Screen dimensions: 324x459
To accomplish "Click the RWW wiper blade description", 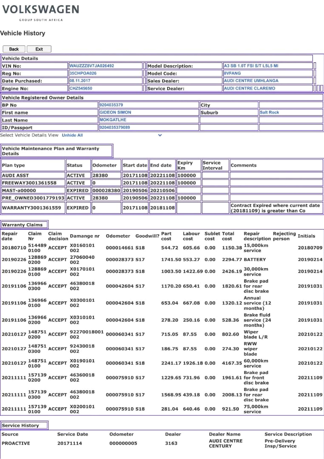I will (251, 349).
